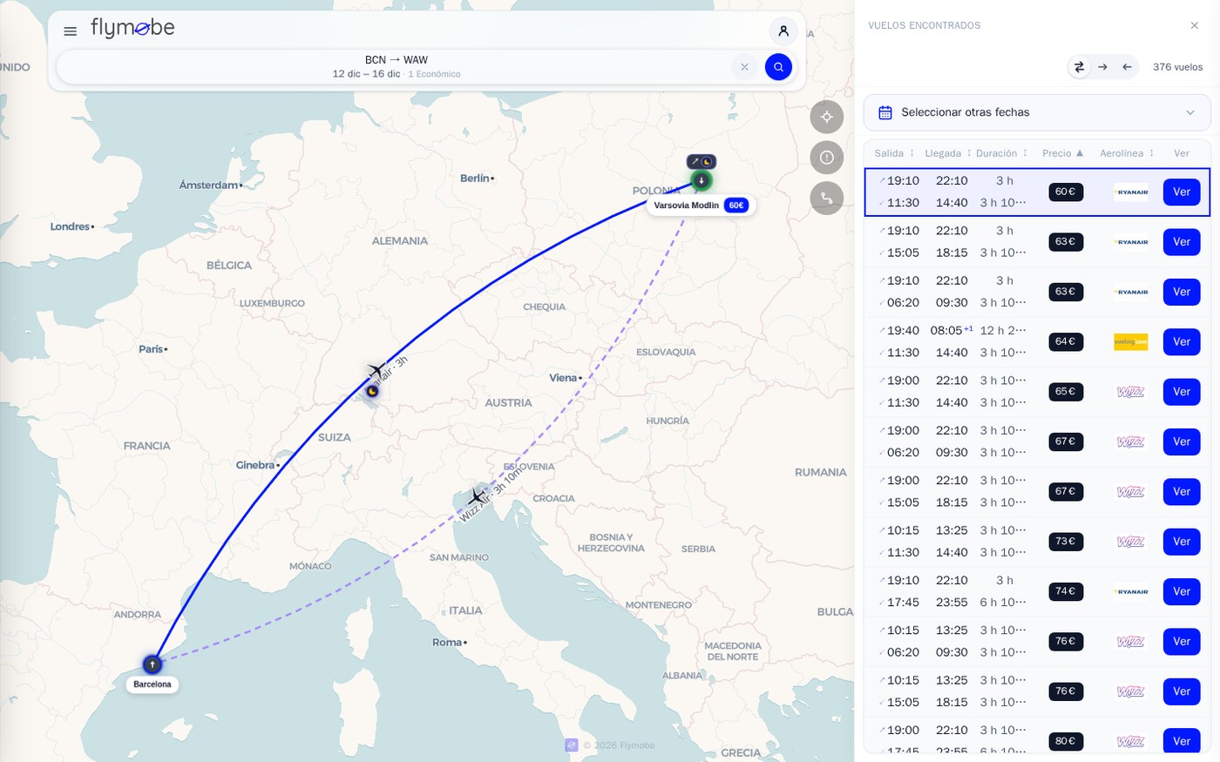Click Ver for the 65 € Wizz flight

[x=1182, y=392]
